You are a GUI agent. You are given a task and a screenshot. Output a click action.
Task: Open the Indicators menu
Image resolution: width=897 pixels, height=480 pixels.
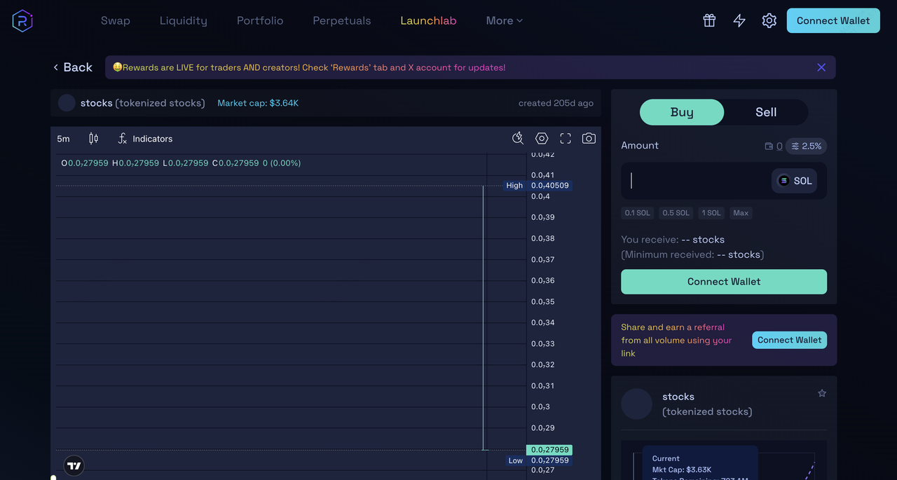[145, 139]
